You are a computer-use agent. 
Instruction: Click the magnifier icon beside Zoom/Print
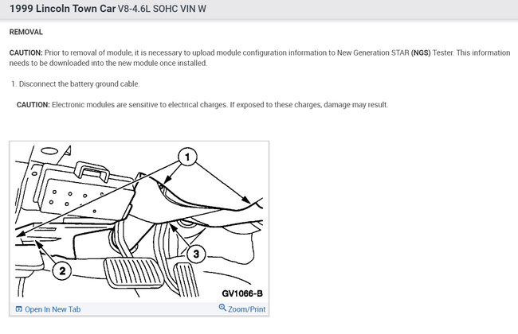click(x=222, y=308)
